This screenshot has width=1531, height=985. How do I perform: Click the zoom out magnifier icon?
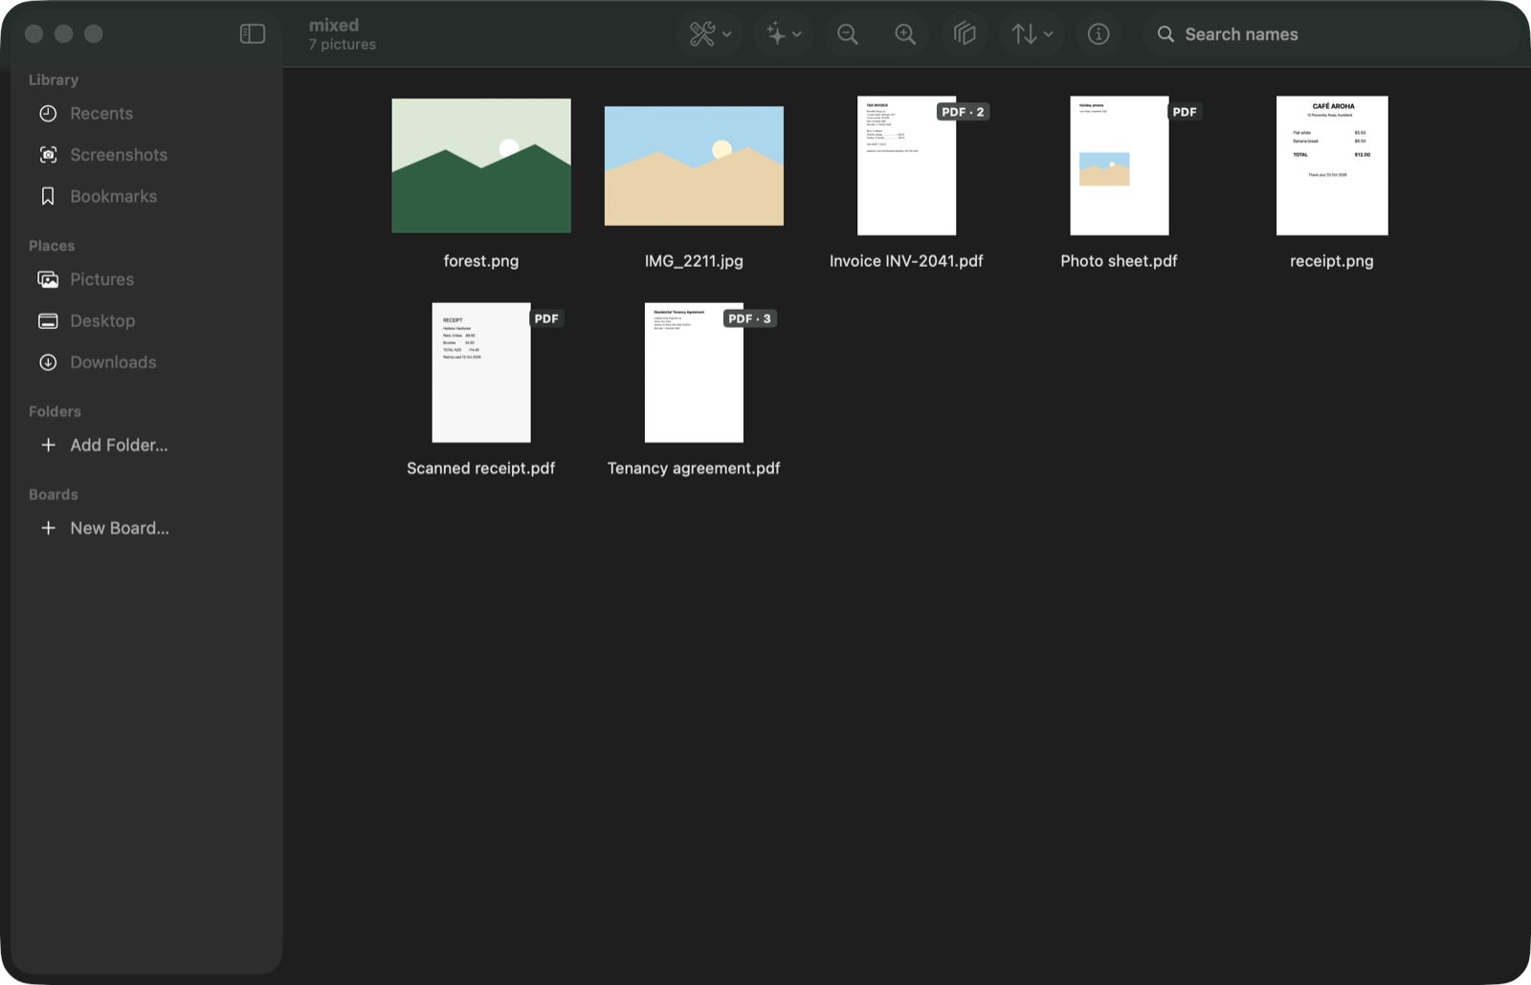(848, 34)
